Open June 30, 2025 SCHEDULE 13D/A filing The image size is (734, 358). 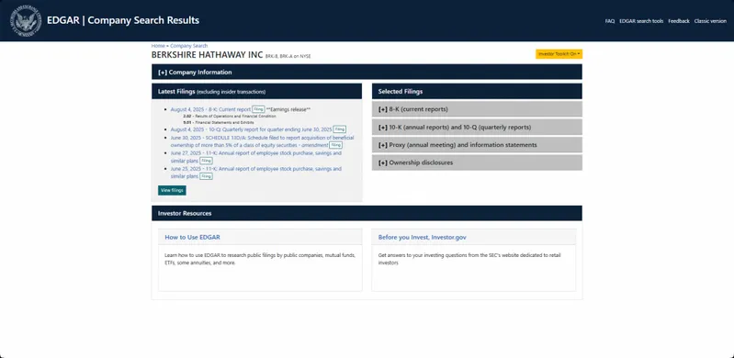point(262,141)
